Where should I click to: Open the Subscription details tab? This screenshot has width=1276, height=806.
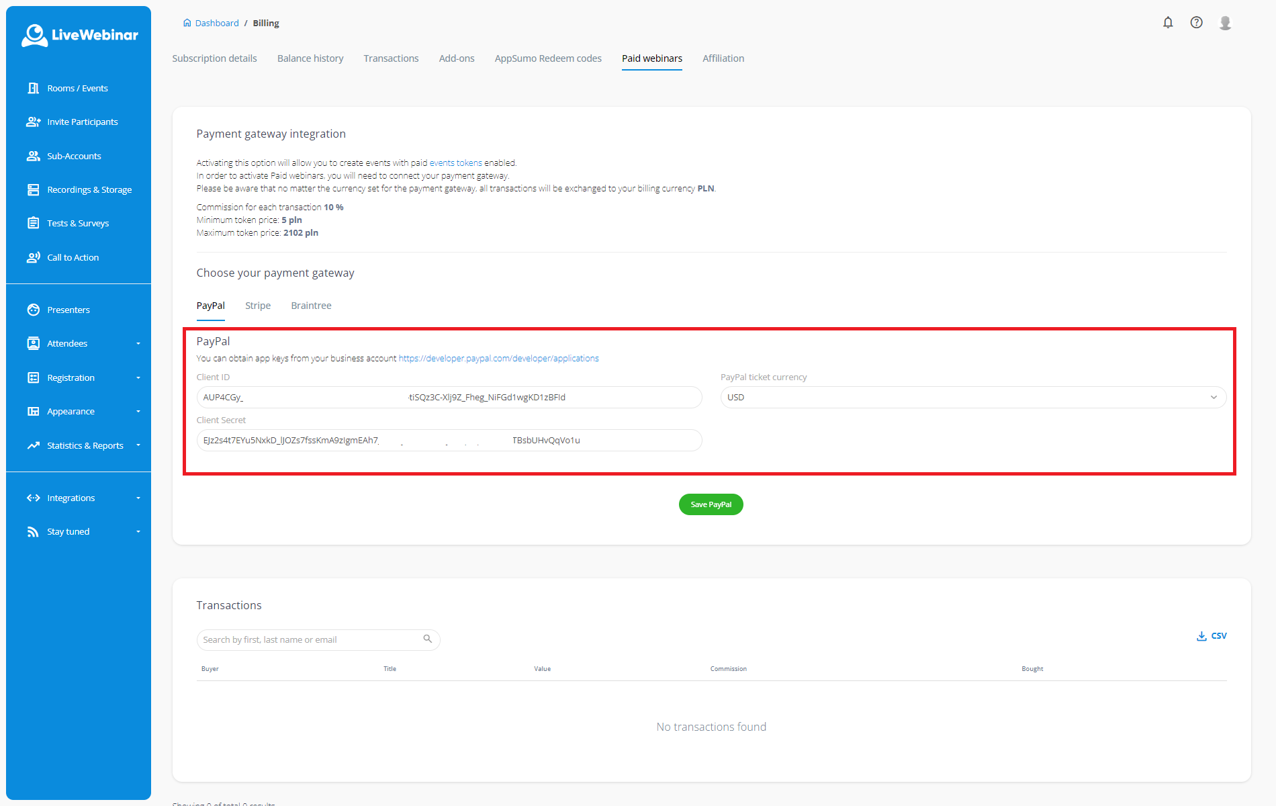[x=214, y=58]
